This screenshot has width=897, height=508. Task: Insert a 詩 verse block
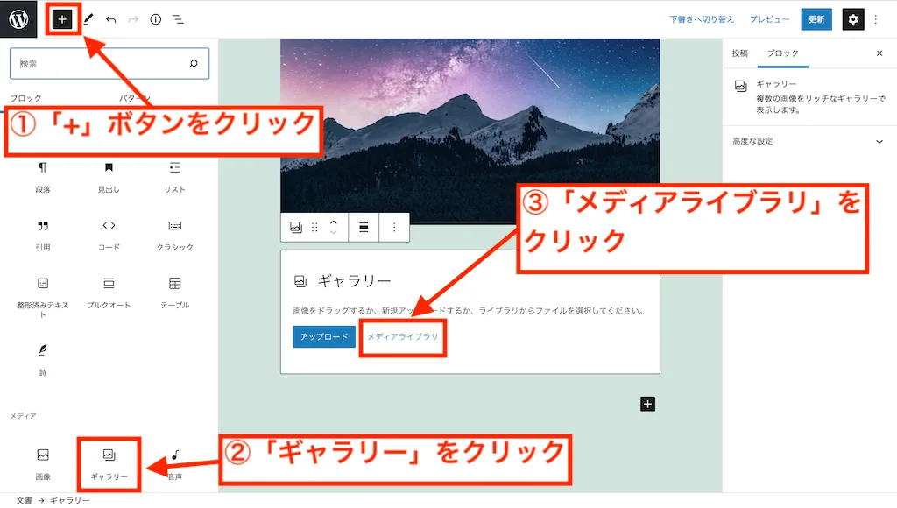pyautogui.click(x=43, y=360)
